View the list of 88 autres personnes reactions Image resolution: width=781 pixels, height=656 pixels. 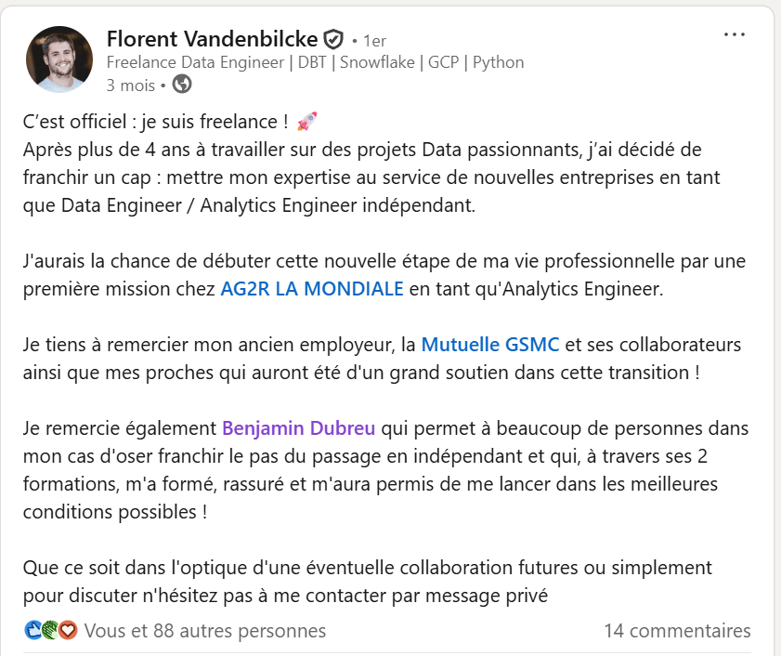204,631
